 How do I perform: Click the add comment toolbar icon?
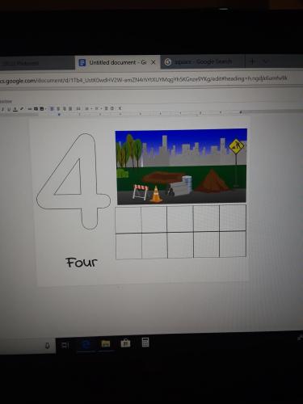click(x=36, y=109)
